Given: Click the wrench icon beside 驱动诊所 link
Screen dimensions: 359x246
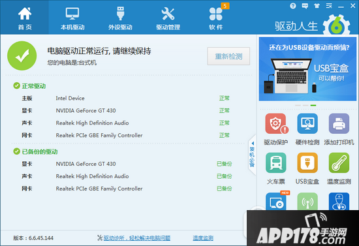Looking at the screenshot, I should [100, 238].
